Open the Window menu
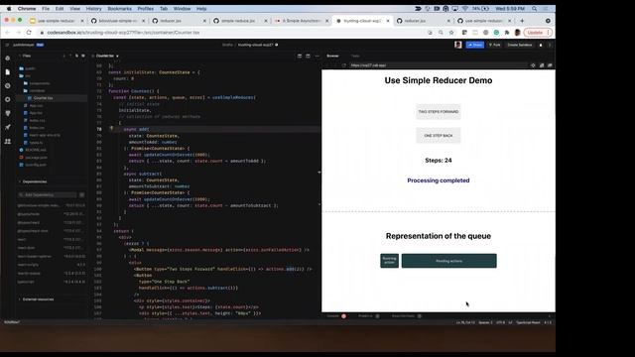The image size is (635, 357). point(182,9)
